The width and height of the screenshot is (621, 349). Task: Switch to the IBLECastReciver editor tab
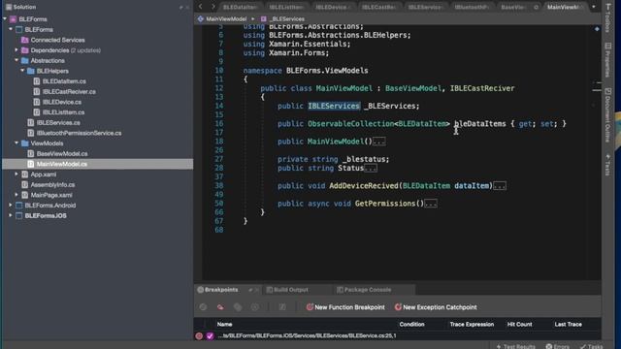[379, 7]
